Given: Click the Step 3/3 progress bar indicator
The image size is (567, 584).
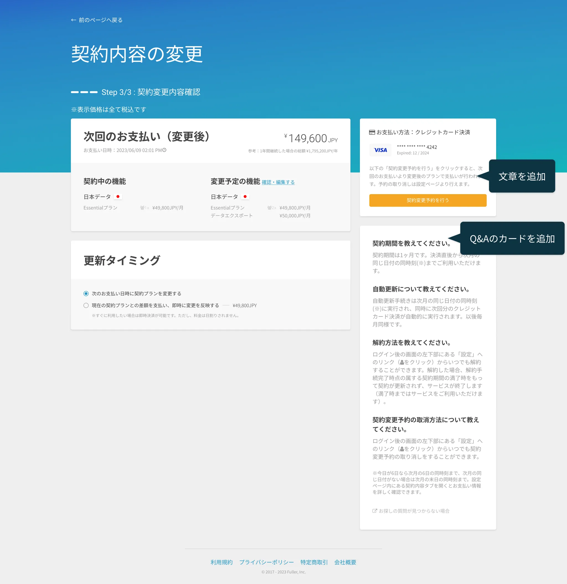Looking at the screenshot, I should 84,92.
